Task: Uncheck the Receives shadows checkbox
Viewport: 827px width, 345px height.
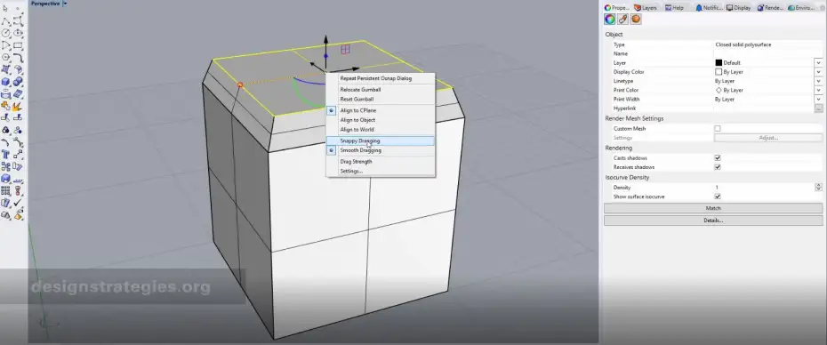Action: tap(718, 166)
